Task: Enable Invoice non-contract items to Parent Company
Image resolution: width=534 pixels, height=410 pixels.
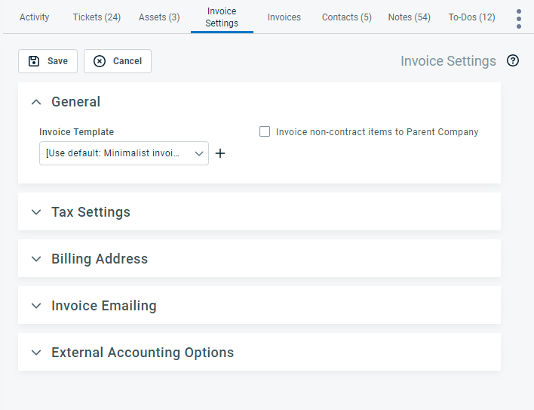Action: pos(265,131)
